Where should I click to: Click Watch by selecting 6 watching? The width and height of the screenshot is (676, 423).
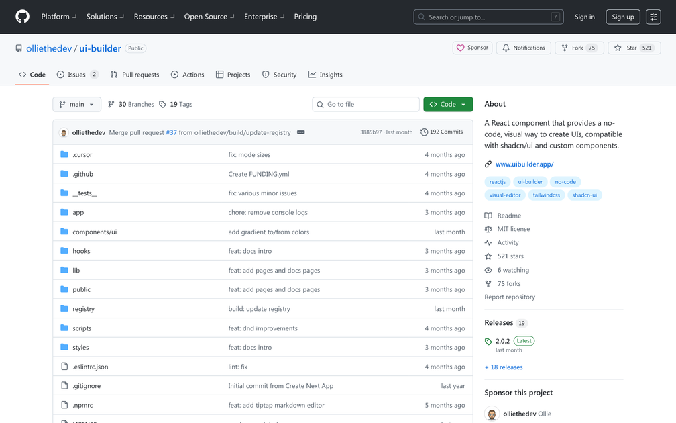pyautogui.click(x=512, y=269)
